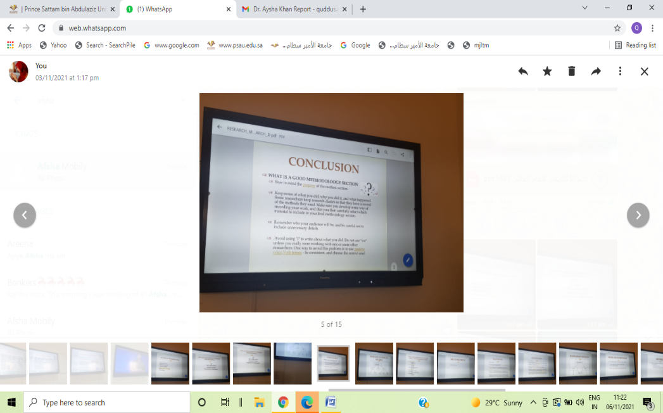Star this WhatsApp photo
This screenshot has width=663, height=413.
click(x=547, y=72)
